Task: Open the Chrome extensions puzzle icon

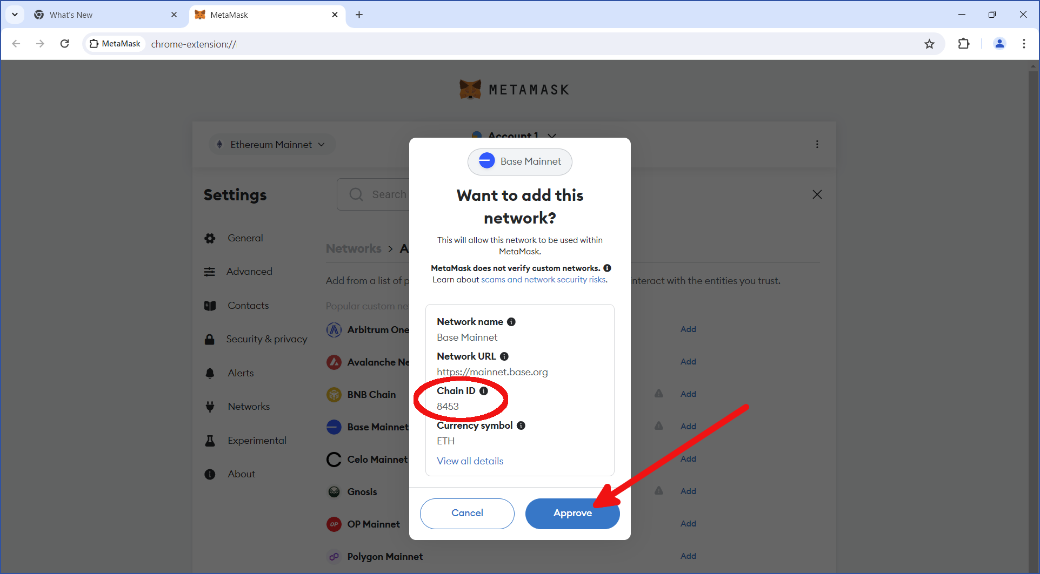Action: (x=963, y=44)
